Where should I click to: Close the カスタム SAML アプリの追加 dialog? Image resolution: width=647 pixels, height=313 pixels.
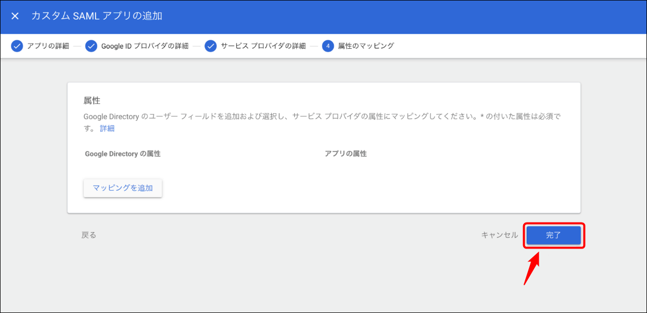tap(15, 16)
